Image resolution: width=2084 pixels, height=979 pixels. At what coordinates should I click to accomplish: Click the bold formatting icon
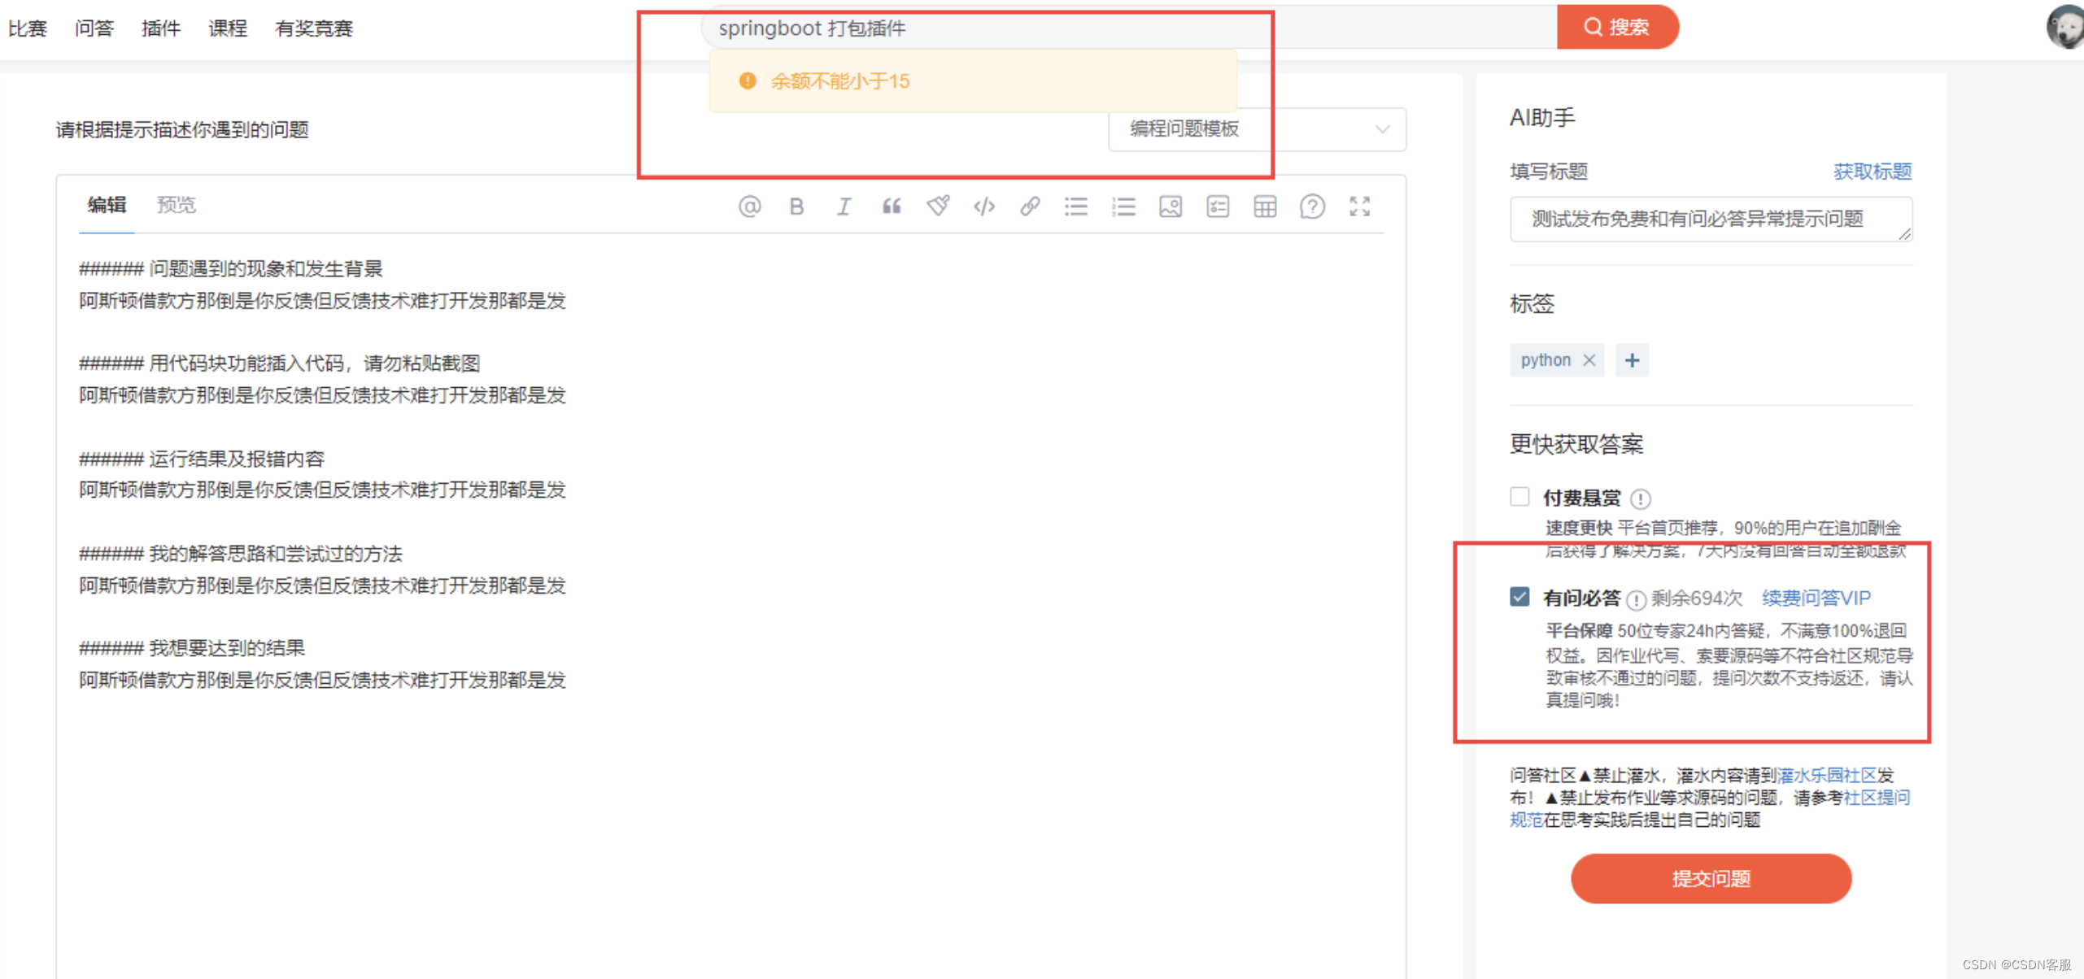[x=796, y=207]
